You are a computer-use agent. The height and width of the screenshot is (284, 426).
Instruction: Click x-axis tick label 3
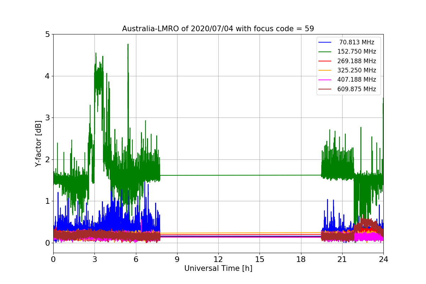94,259
